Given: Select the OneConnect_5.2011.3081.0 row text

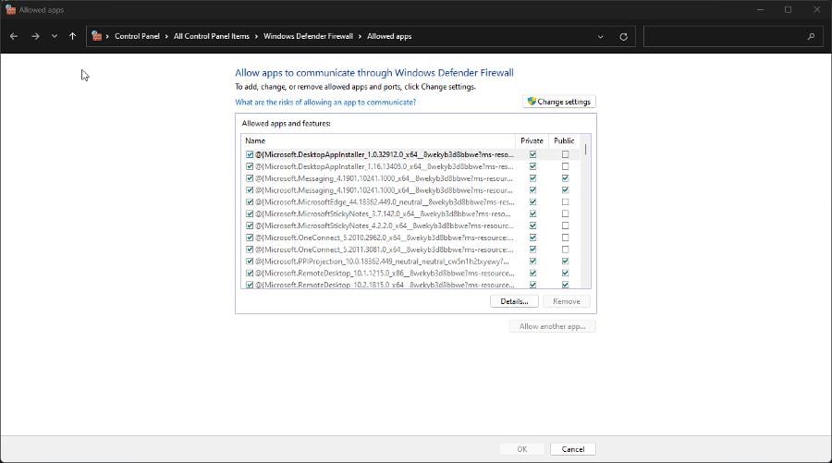Looking at the screenshot, I should tap(385, 250).
